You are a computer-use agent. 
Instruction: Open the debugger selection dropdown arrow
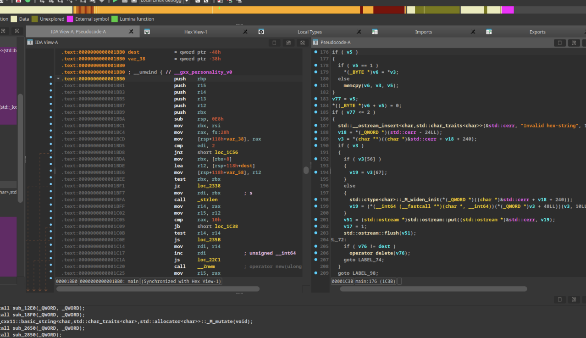(x=187, y=1)
